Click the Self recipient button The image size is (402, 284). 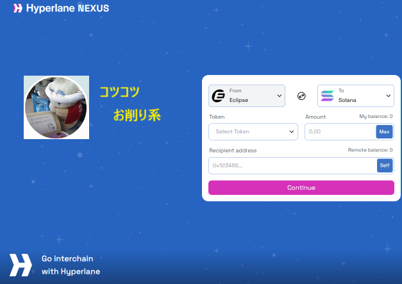pyautogui.click(x=385, y=165)
